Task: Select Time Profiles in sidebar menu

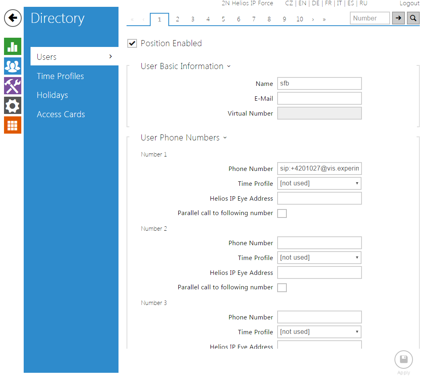Action: (60, 76)
